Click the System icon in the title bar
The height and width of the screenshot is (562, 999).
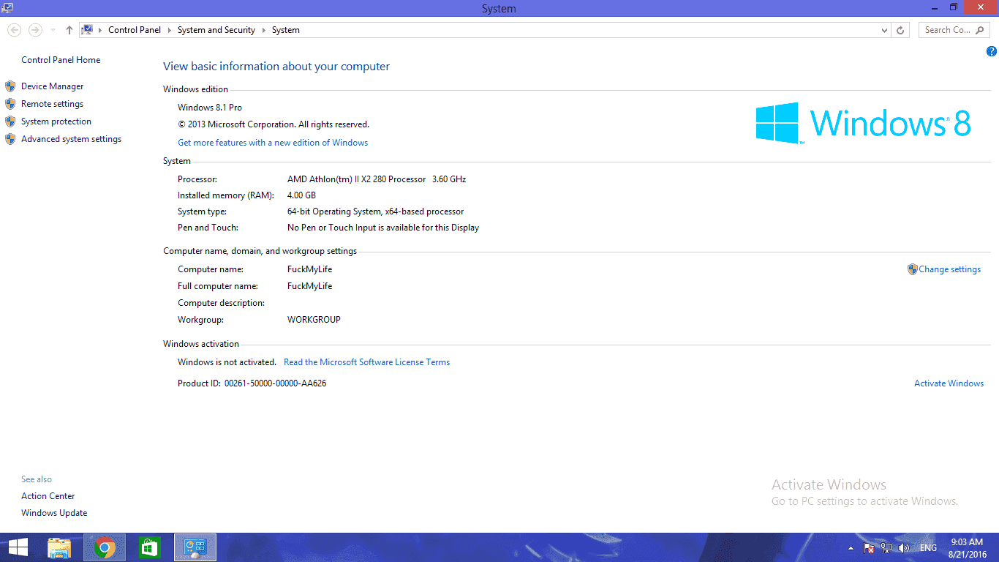[x=7, y=7]
